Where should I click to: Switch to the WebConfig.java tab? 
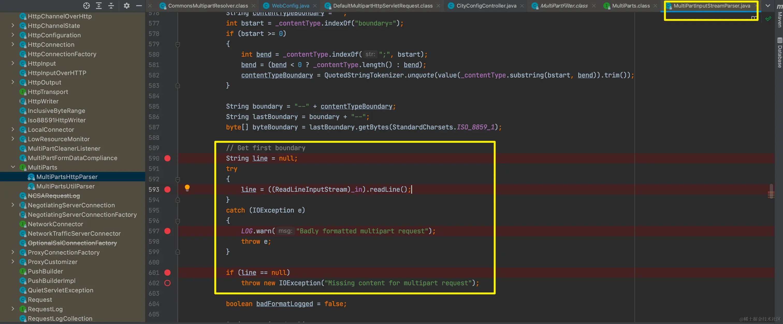(290, 5)
